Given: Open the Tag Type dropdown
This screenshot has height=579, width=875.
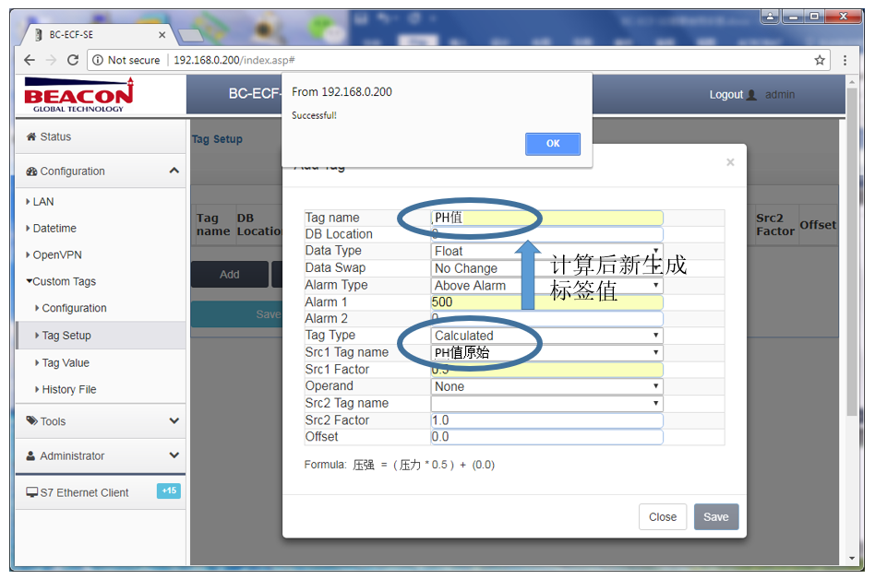Looking at the screenshot, I should [546, 336].
